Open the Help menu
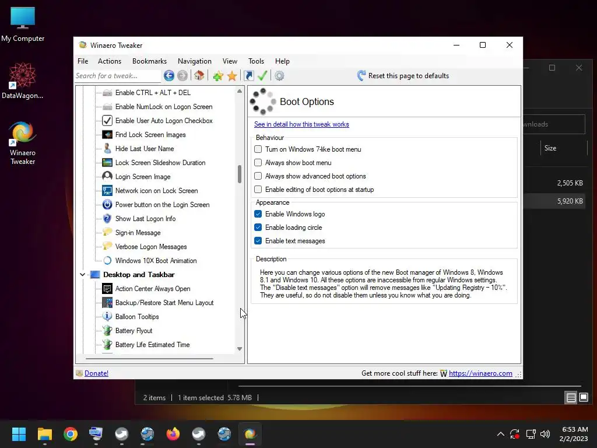Viewport: 597px width, 448px height. [283, 61]
